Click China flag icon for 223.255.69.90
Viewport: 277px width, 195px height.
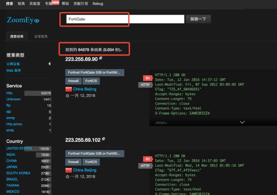(x=68, y=90)
